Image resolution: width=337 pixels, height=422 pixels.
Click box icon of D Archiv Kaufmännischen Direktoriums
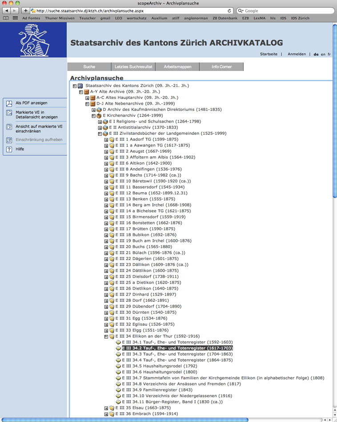pyautogui.click(x=99, y=110)
